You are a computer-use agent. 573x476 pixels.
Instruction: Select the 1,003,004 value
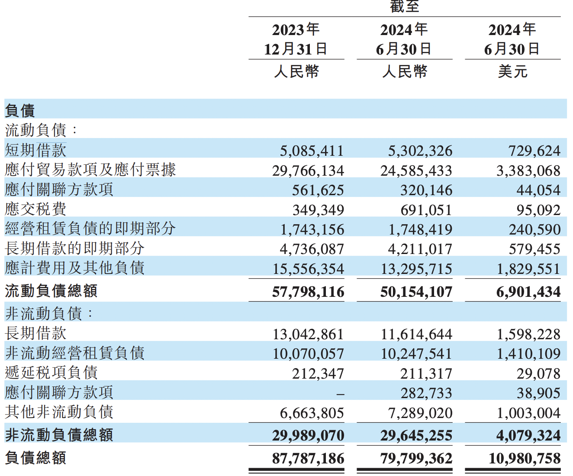point(528,413)
